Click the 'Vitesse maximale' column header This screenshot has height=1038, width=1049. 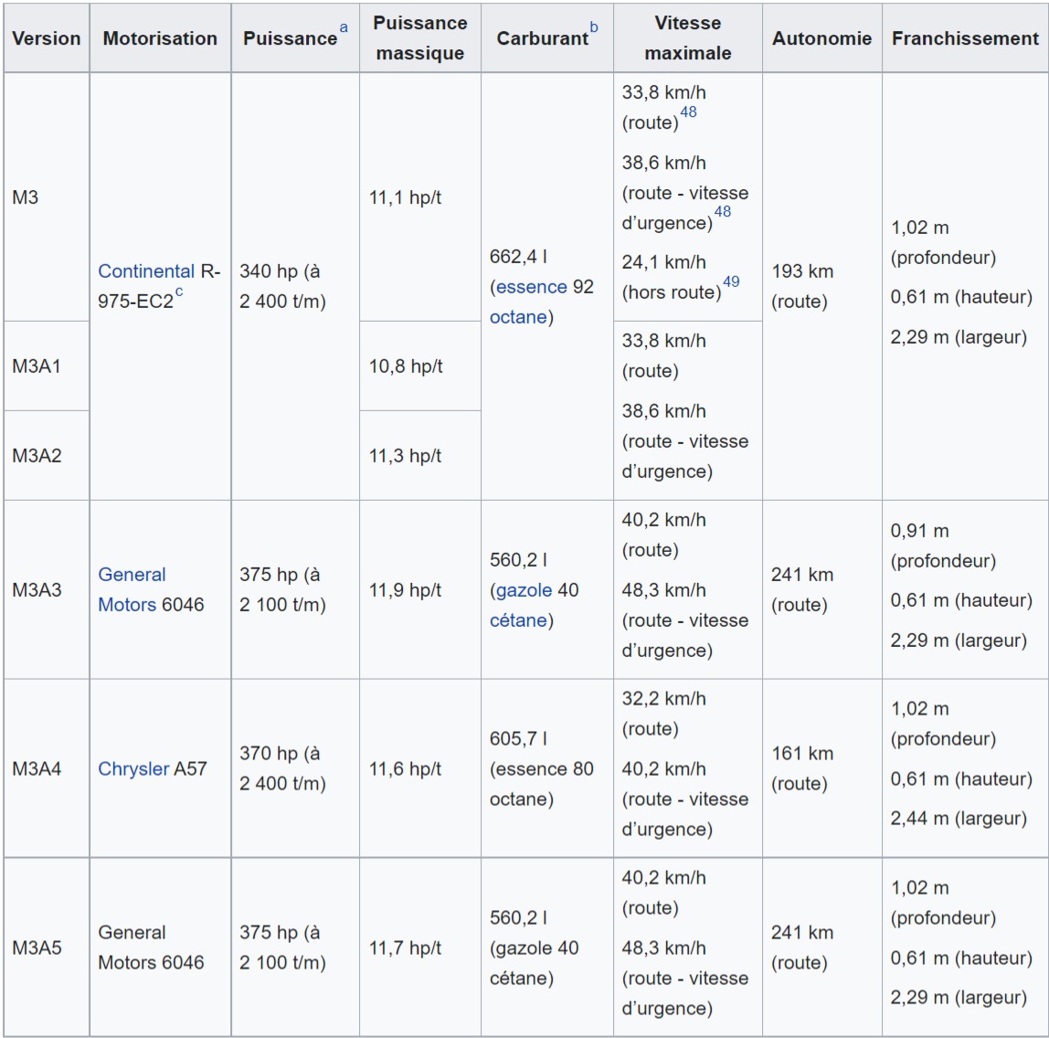687,38
